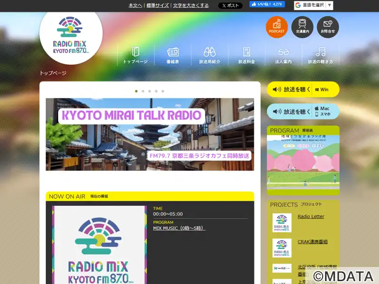Go to トップページ door icon
Screen dimensions: 379x284
click(135, 55)
